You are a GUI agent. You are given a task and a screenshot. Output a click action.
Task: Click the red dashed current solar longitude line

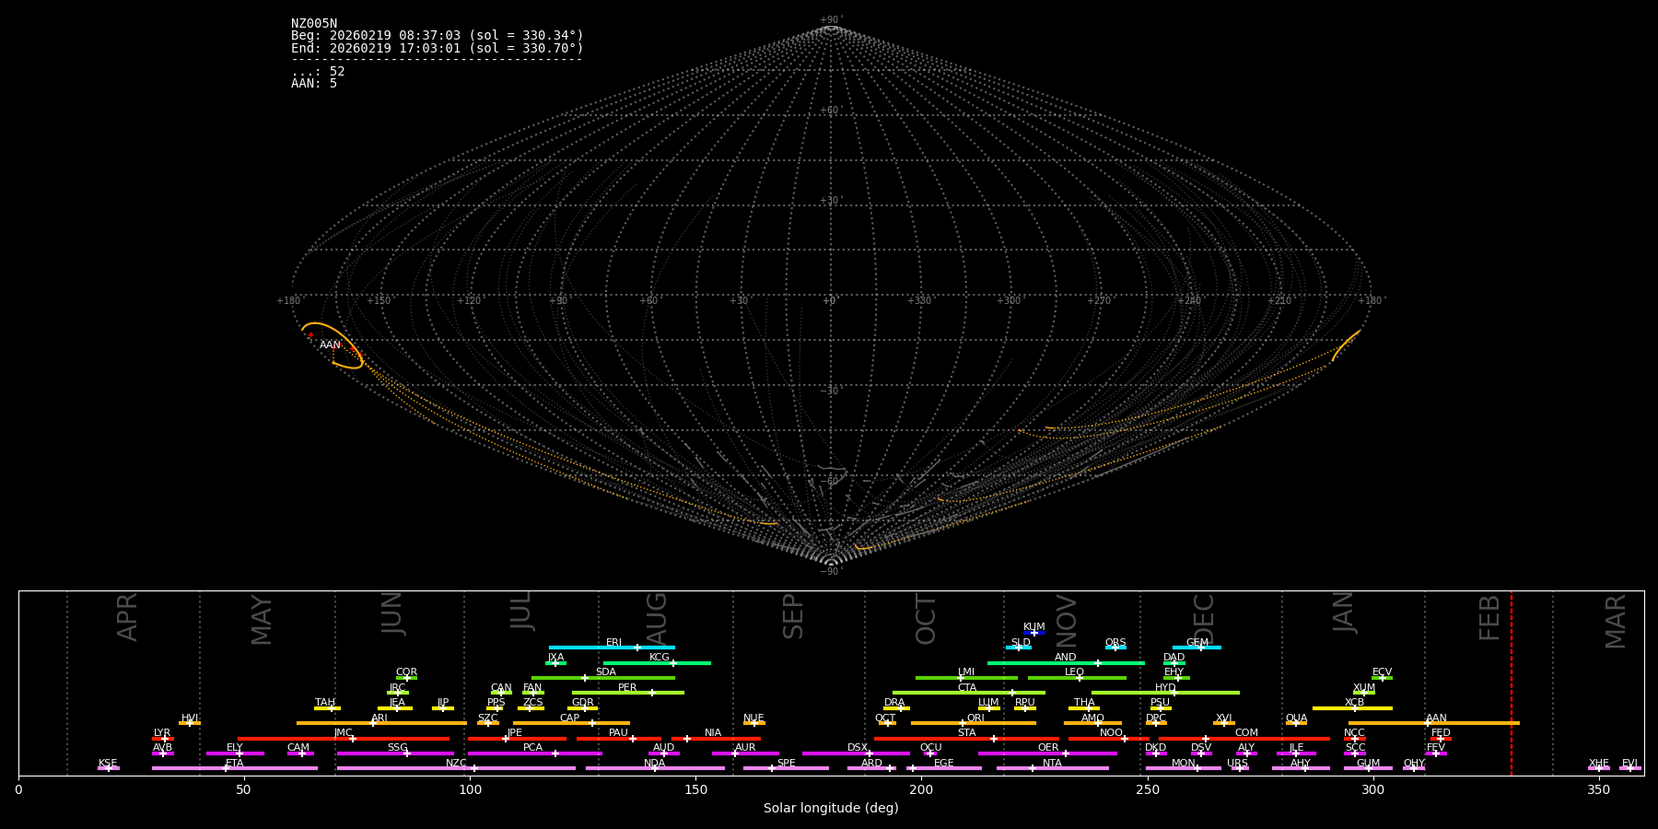(x=1512, y=683)
